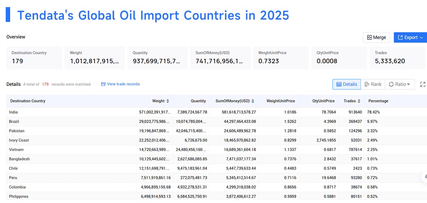Click India's percentage 78.42%

373,112
